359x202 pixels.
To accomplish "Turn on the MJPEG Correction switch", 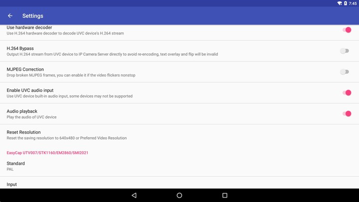I will [x=345, y=72].
